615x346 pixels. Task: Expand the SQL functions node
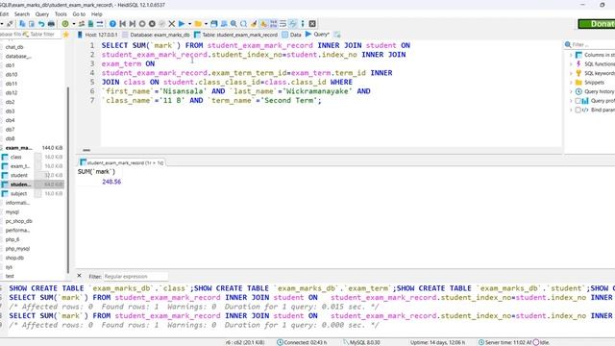tap(571, 64)
